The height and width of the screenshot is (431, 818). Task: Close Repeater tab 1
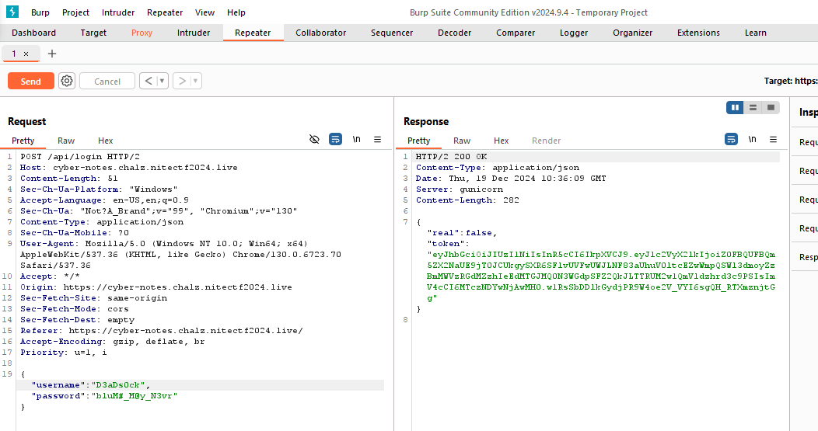(26, 54)
